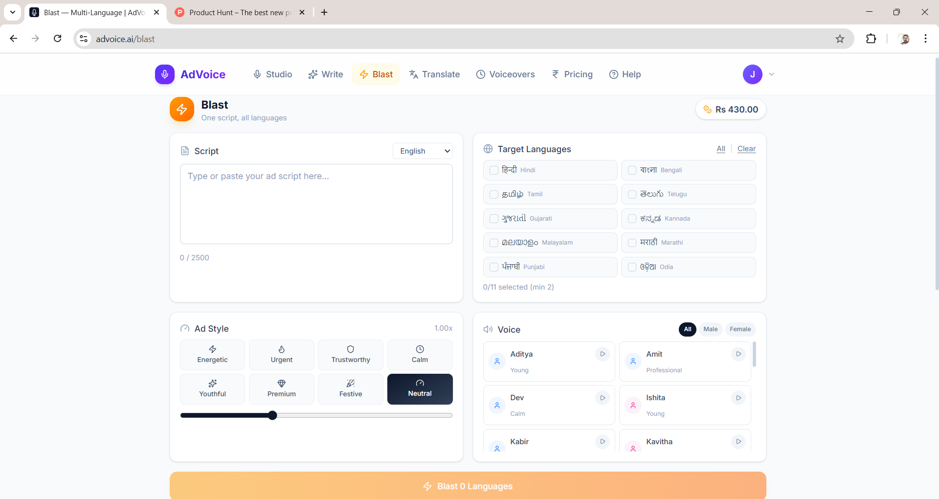This screenshot has width=939, height=499.
Task: Check the Hindi target language
Action: tap(494, 170)
